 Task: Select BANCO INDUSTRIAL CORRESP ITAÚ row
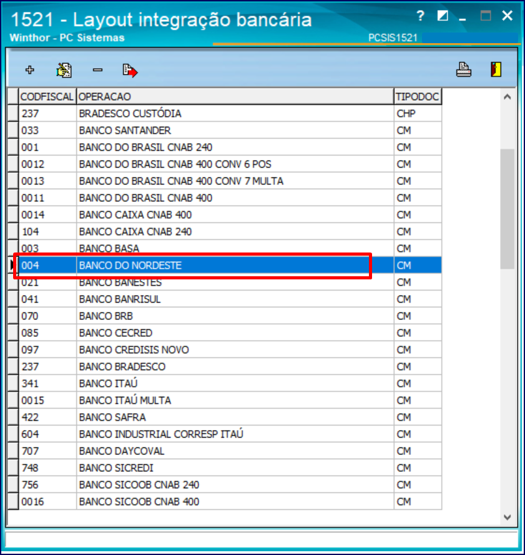[x=225, y=434]
